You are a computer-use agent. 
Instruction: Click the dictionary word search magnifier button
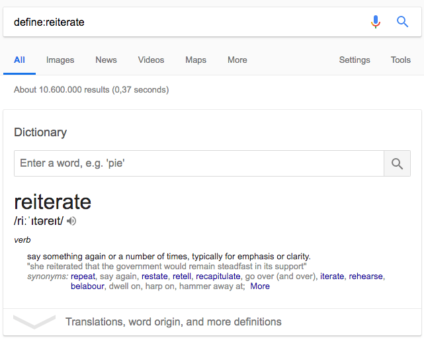397,163
